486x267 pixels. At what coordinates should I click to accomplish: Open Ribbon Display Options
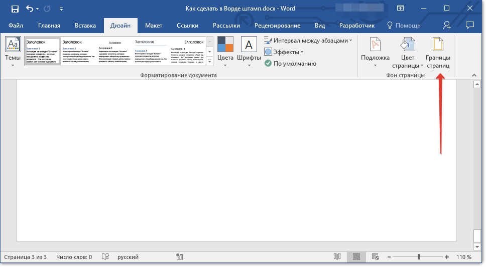click(401, 9)
